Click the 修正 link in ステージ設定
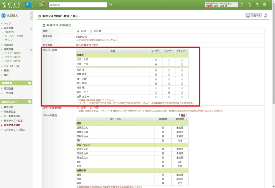The height and width of the screenshot is (188, 275). click(183, 115)
